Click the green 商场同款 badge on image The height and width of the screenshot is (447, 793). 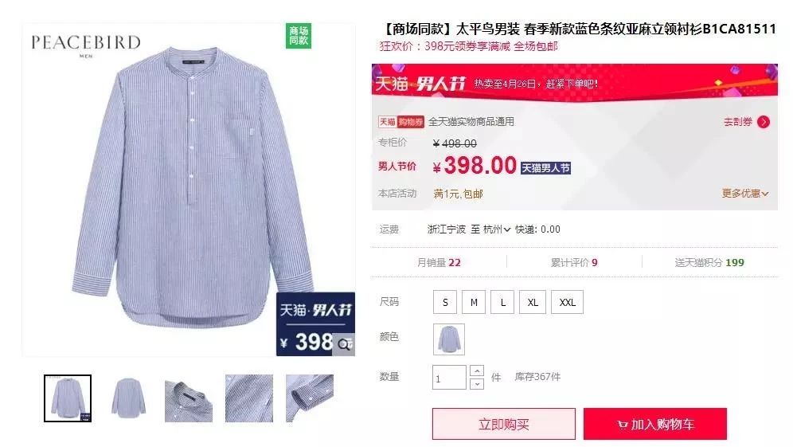tap(299, 36)
